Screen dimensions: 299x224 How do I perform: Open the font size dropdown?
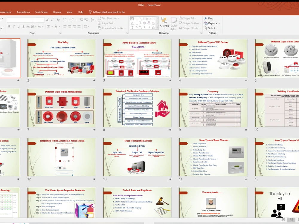pos(43,20)
